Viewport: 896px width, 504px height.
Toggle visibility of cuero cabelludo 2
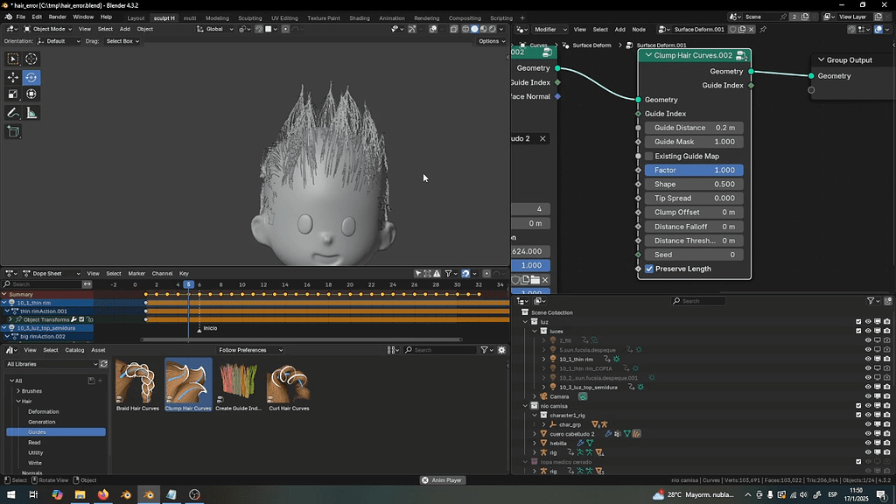point(868,434)
